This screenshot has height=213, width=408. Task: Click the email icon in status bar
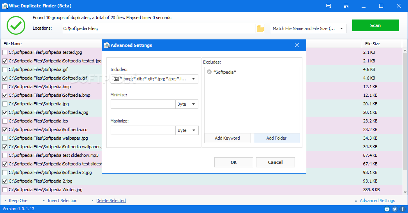click(x=387, y=209)
